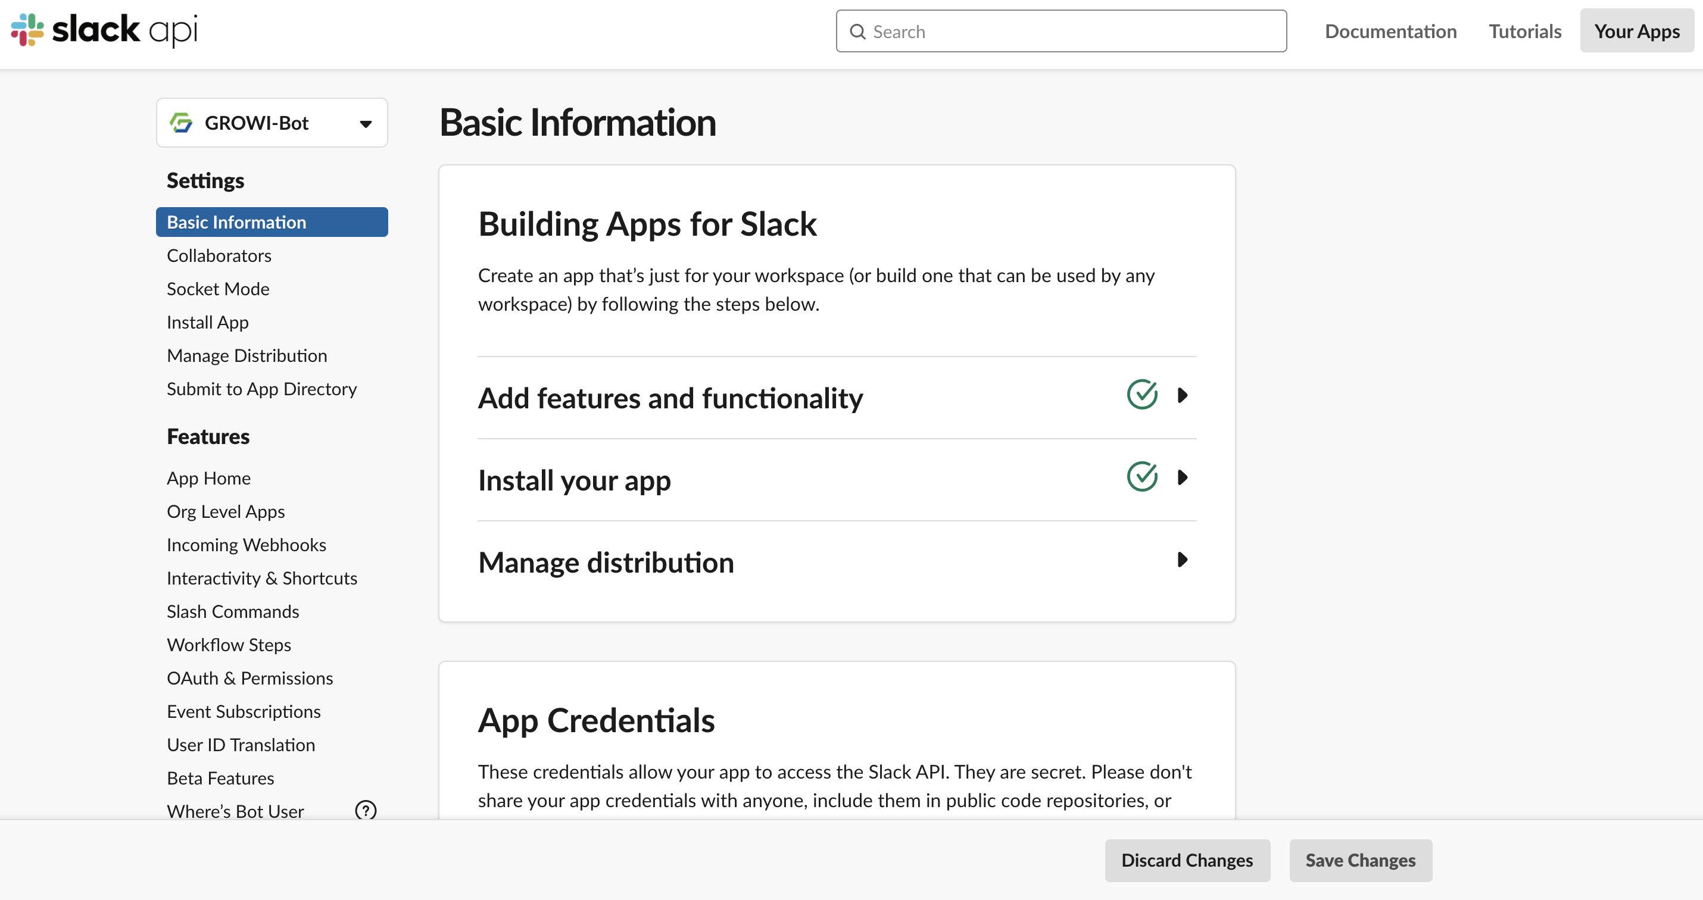Select Basic Information in sidebar

pyautogui.click(x=272, y=222)
